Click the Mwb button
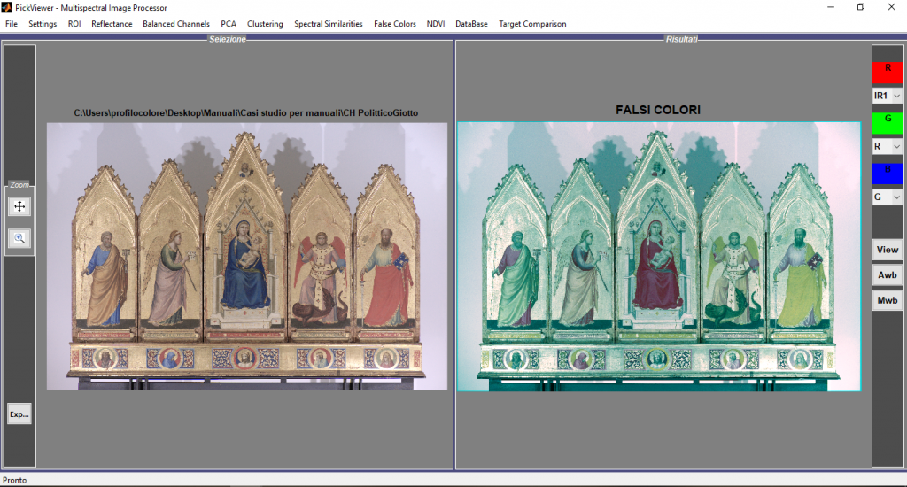907x487 pixels. 888,300
